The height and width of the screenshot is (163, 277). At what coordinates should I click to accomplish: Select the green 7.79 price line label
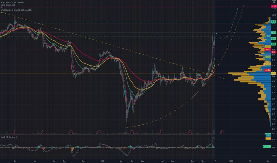[x=273, y=44]
